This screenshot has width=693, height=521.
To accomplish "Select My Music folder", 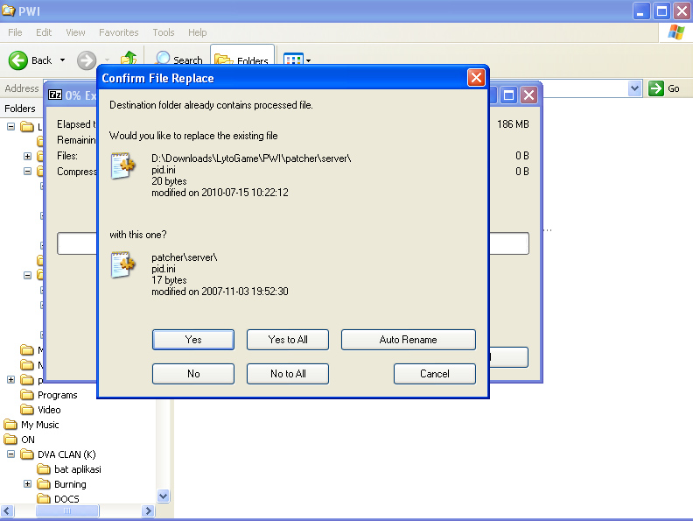I will (39, 425).
